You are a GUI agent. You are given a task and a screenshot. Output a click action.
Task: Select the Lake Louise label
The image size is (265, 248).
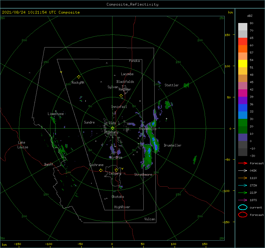pyautogui.click(x=23, y=145)
